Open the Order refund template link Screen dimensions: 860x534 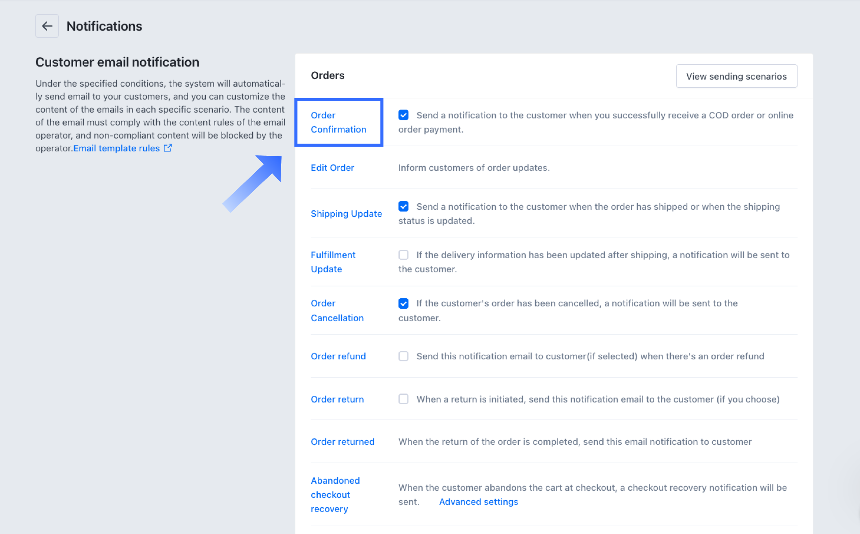click(338, 356)
